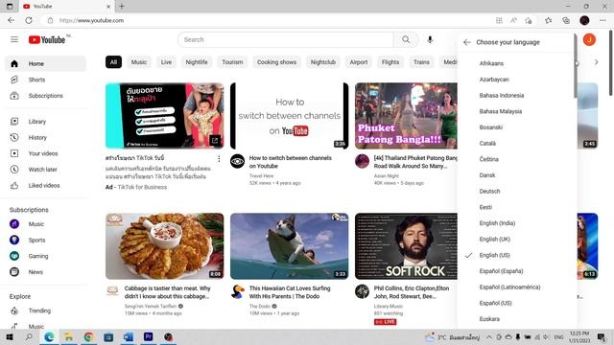Choose Afrikaans language

[516, 63]
